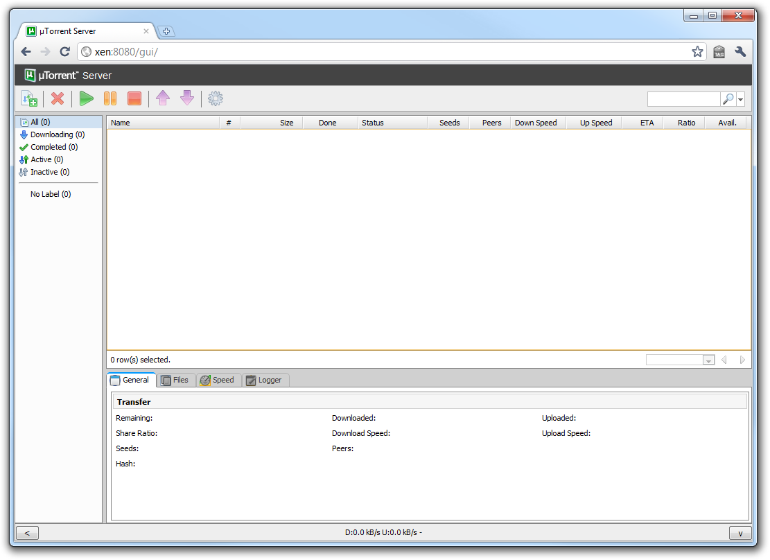
Task: Open the rows-per-page dropdown
Action: point(708,360)
